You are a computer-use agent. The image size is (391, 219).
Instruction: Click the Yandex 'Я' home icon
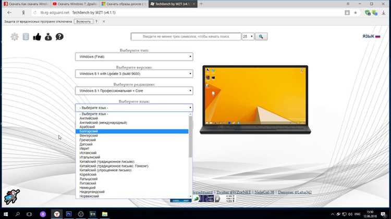[23, 12]
